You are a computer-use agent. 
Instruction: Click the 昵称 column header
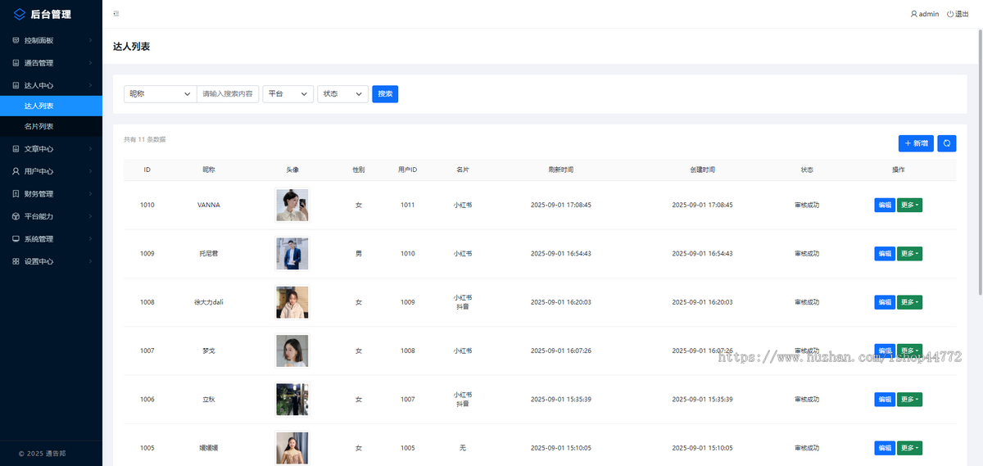[209, 170]
